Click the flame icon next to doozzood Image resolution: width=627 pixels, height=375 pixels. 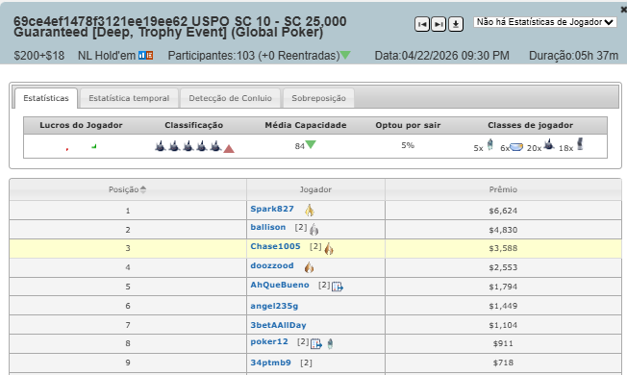point(309,267)
